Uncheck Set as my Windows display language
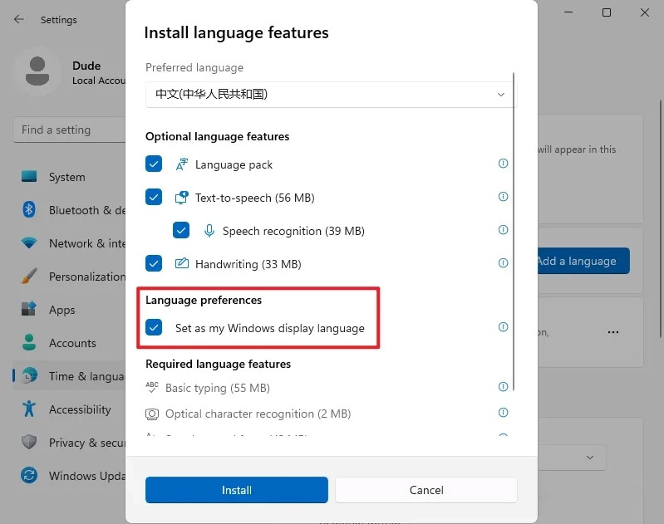This screenshot has height=524, width=664. coord(154,327)
